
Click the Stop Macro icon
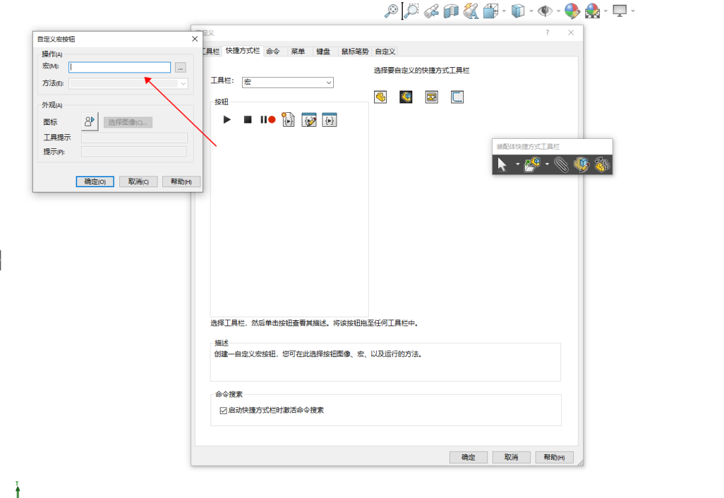247,119
